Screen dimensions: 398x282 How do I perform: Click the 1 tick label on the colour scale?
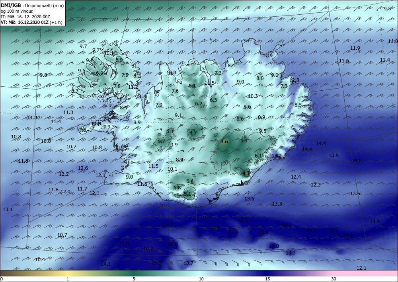click(68, 279)
